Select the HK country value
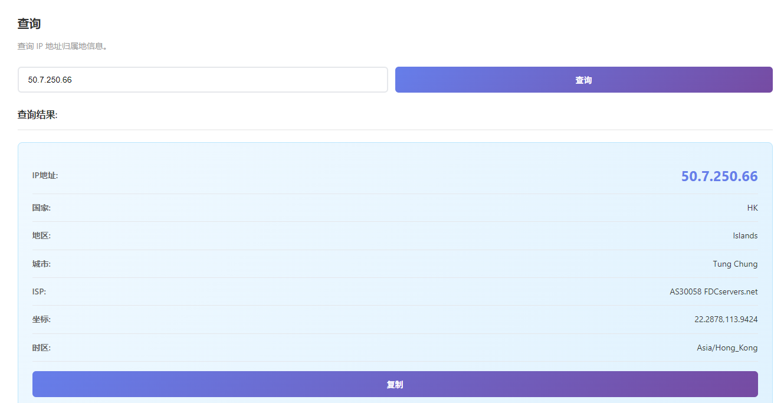784x403 pixels. [752, 208]
